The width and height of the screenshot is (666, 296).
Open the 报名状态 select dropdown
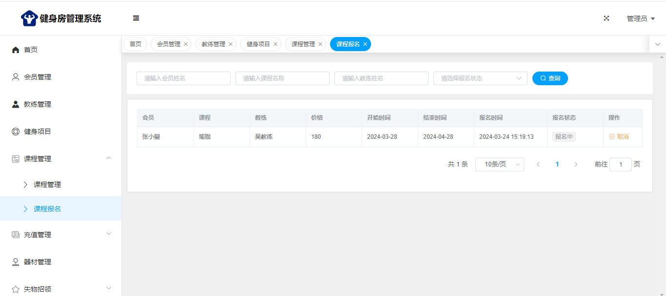[480, 78]
